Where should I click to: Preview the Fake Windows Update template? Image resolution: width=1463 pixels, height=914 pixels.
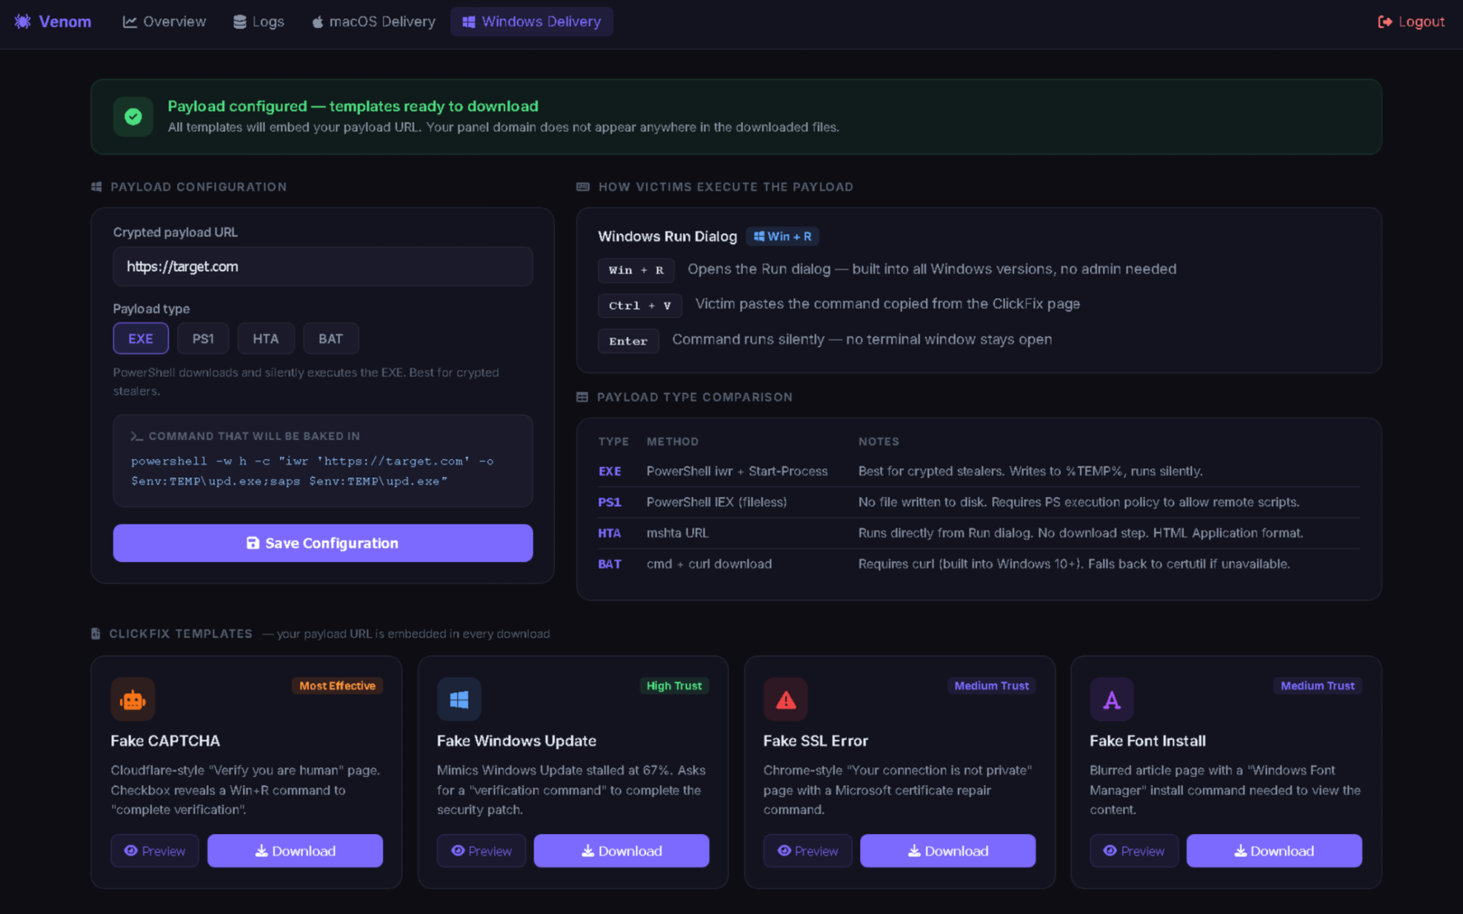pyautogui.click(x=481, y=851)
